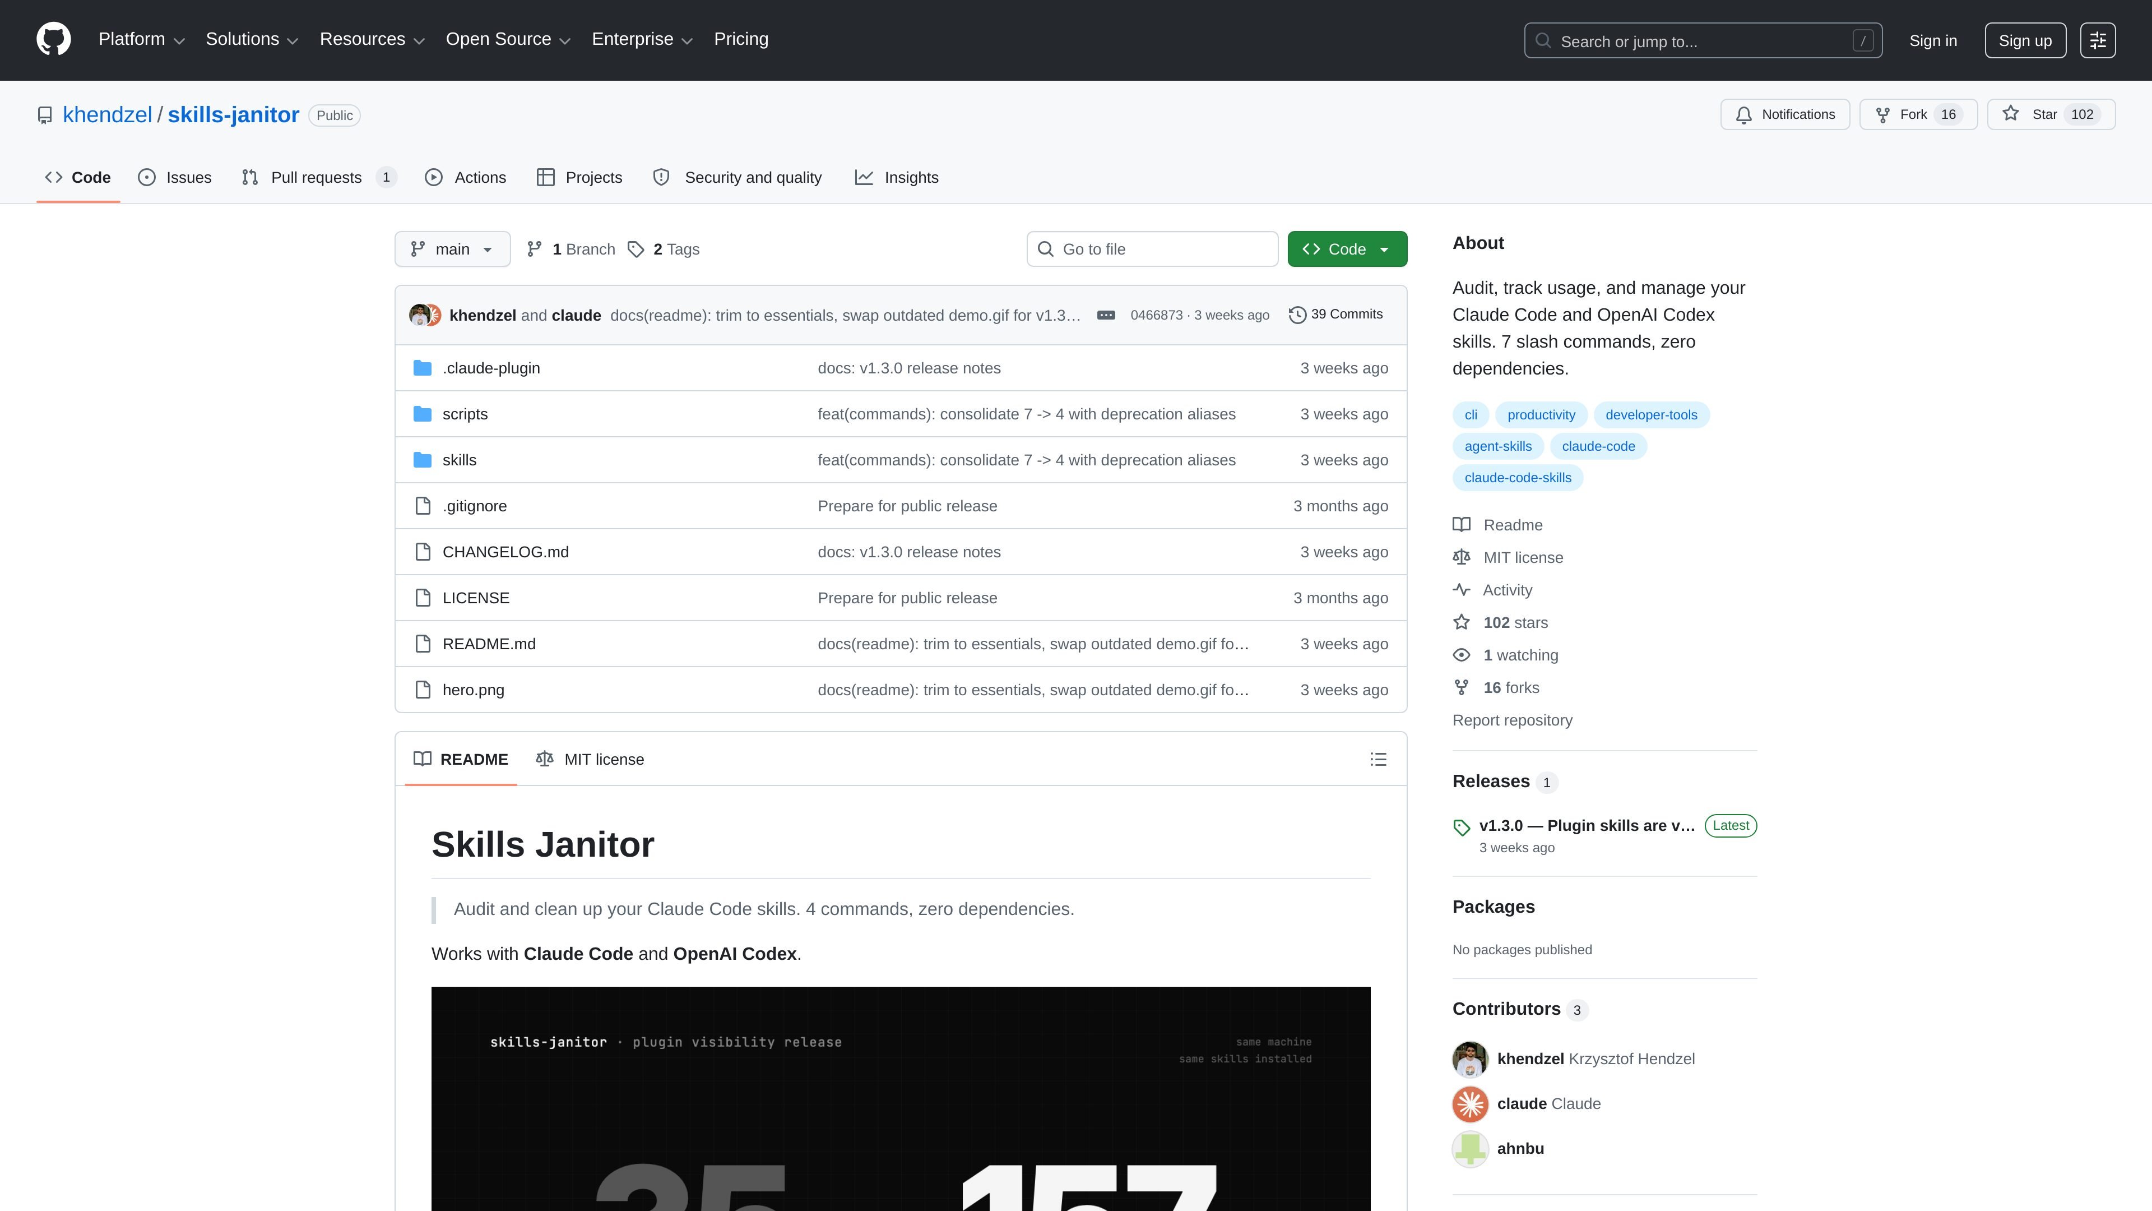This screenshot has height=1211, width=2152.
Task: Fork the repository with fork icon
Action: point(1918,114)
